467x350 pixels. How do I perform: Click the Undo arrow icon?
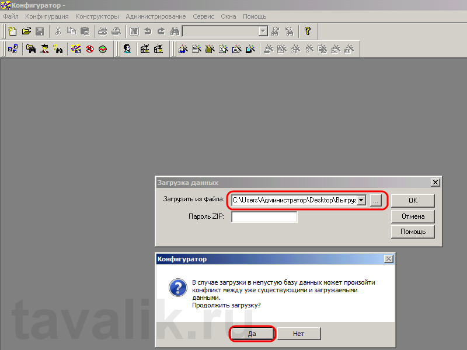click(148, 31)
